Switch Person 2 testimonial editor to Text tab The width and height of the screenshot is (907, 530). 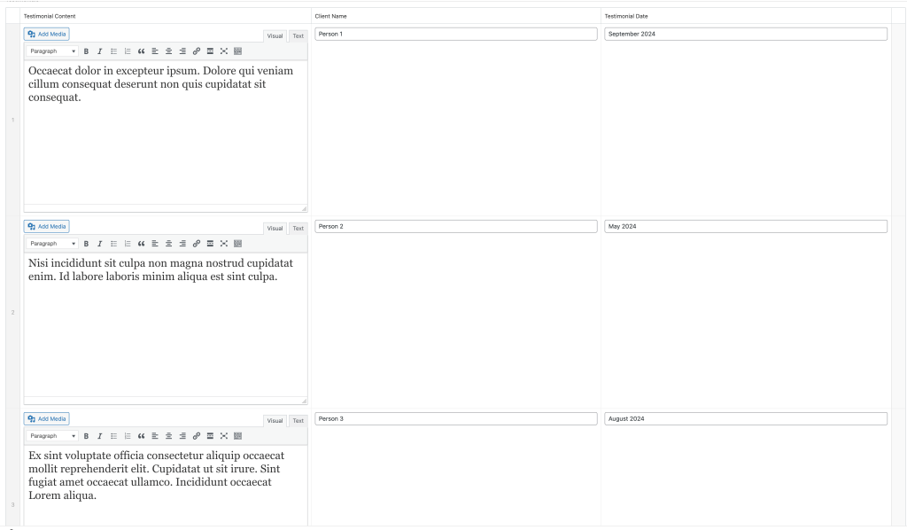click(x=298, y=229)
